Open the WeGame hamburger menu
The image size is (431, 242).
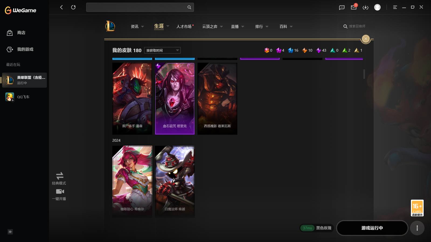point(395,7)
